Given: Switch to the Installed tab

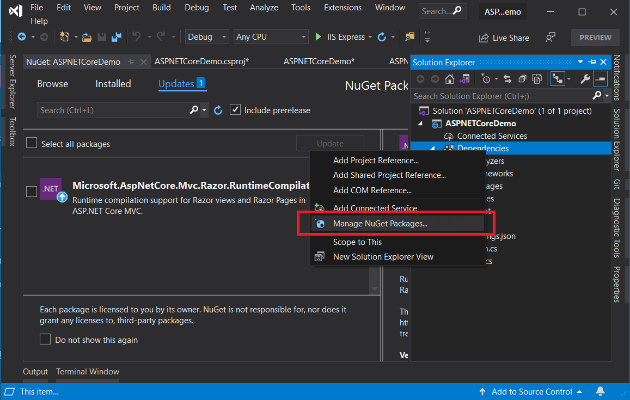Looking at the screenshot, I should pos(113,84).
